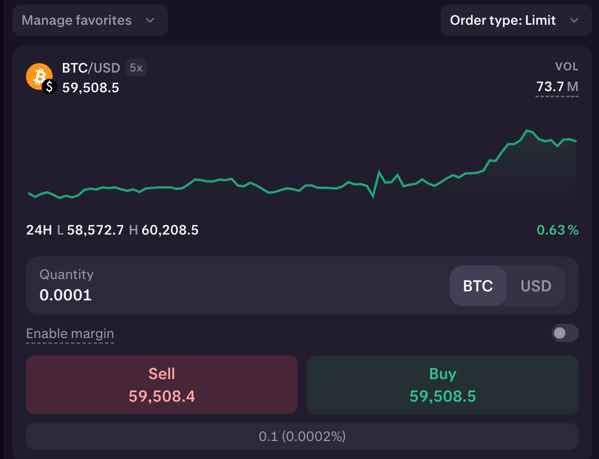
Task: Click the Quantity input field
Action: 169,286
